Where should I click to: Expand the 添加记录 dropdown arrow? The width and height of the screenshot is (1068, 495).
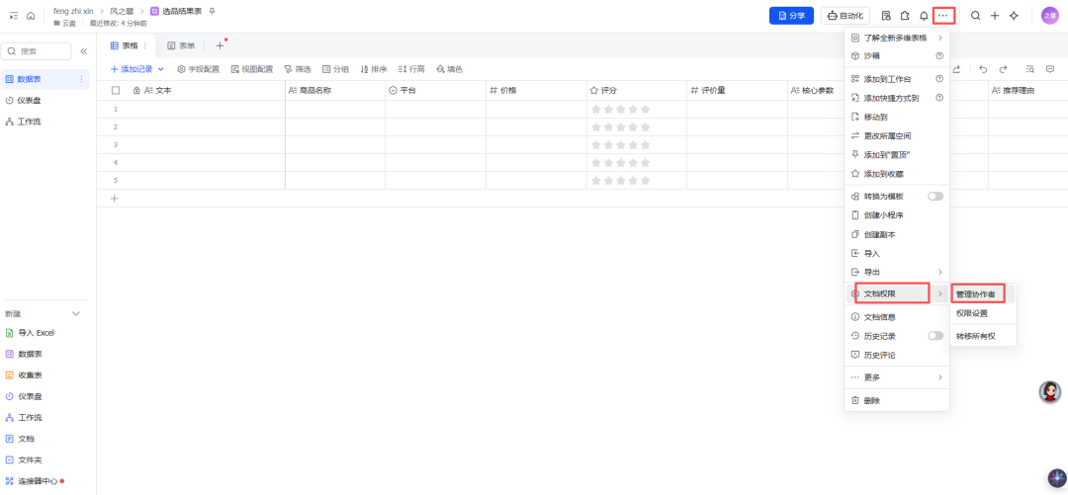click(x=161, y=69)
